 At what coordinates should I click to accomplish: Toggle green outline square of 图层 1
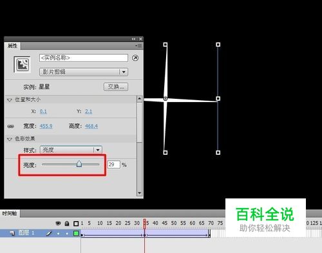pyautogui.click(x=76, y=233)
